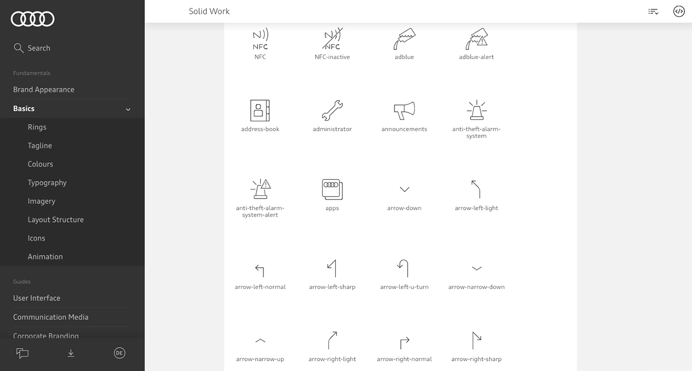Click the administrator label text
The width and height of the screenshot is (692, 371).
332,129
